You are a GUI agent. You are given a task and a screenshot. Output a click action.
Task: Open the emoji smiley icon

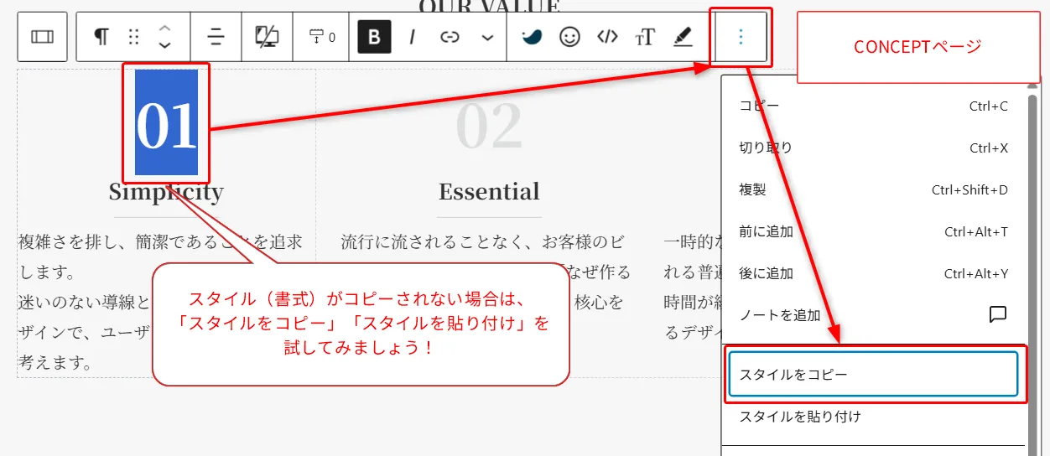[569, 37]
